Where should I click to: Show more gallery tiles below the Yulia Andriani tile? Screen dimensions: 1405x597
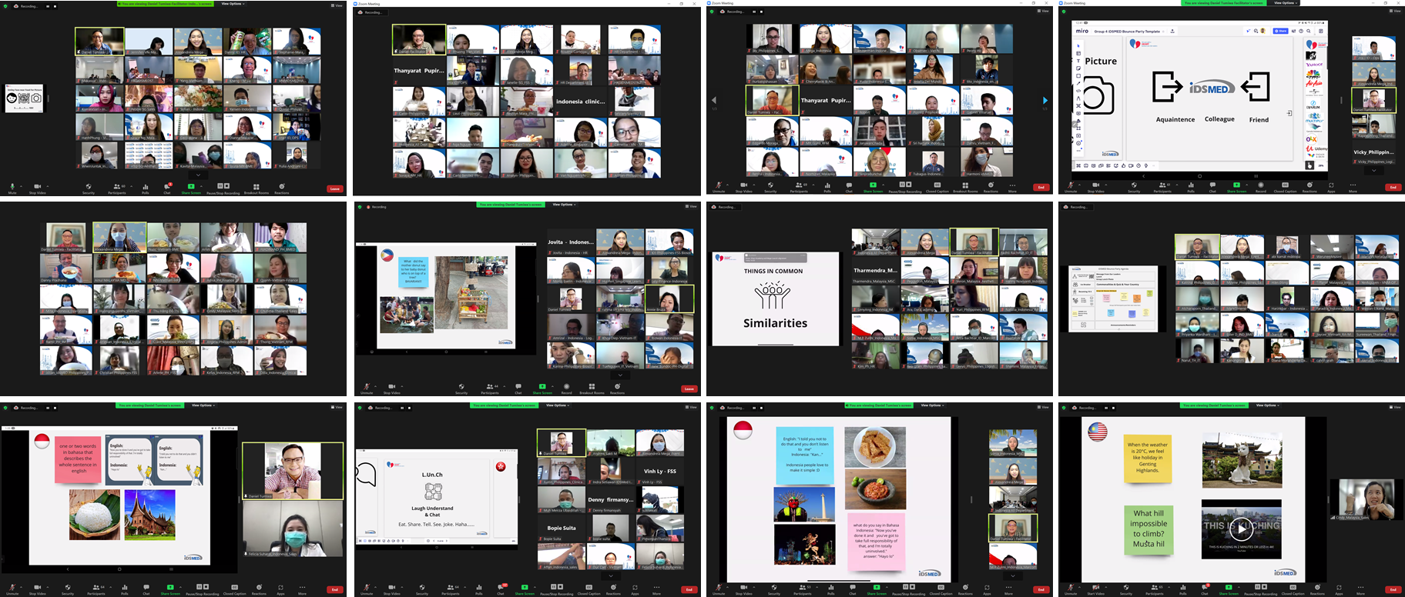pos(198,175)
